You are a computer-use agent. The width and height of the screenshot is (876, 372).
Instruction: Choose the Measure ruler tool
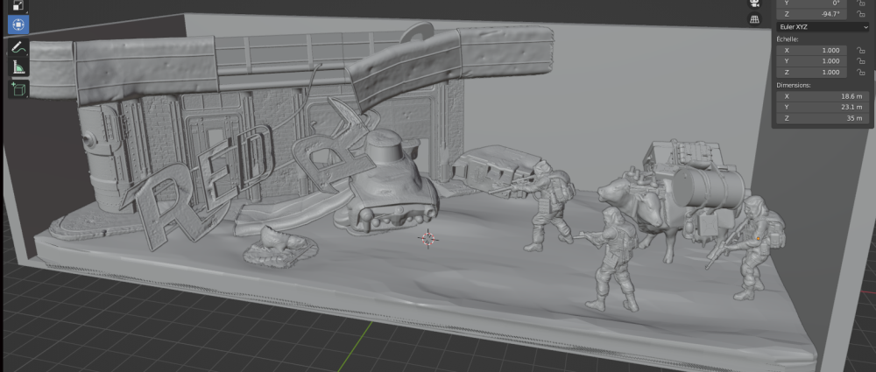18,68
